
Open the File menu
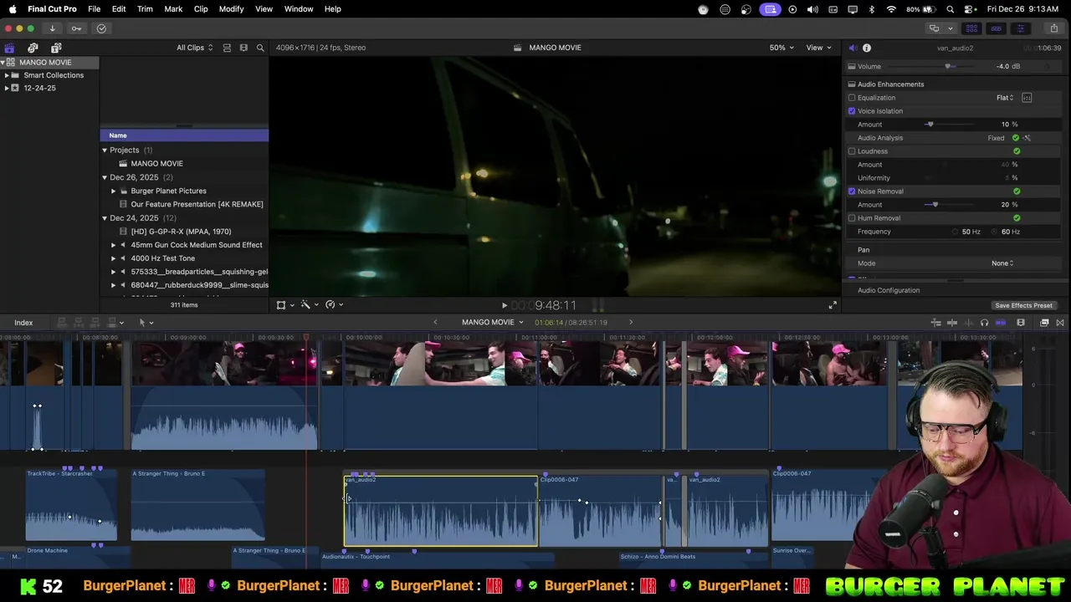[95, 9]
